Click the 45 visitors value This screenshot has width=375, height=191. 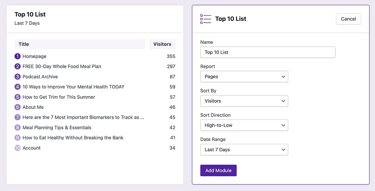click(x=172, y=117)
